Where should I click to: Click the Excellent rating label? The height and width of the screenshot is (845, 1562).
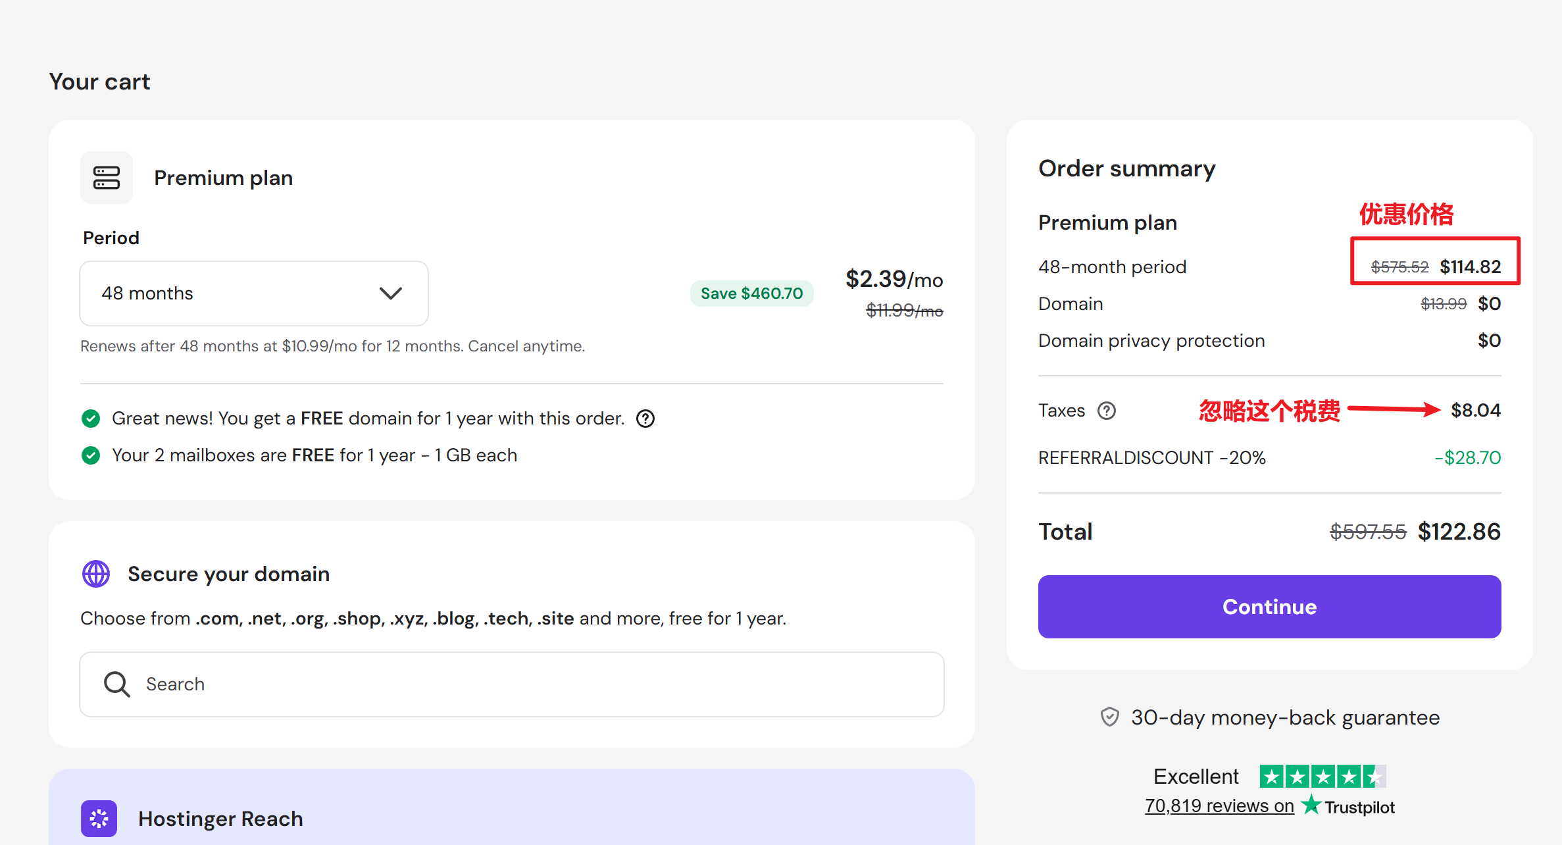1196,777
